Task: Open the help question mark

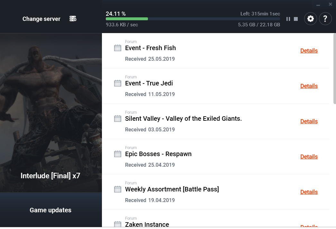Action: [x=325, y=19]
